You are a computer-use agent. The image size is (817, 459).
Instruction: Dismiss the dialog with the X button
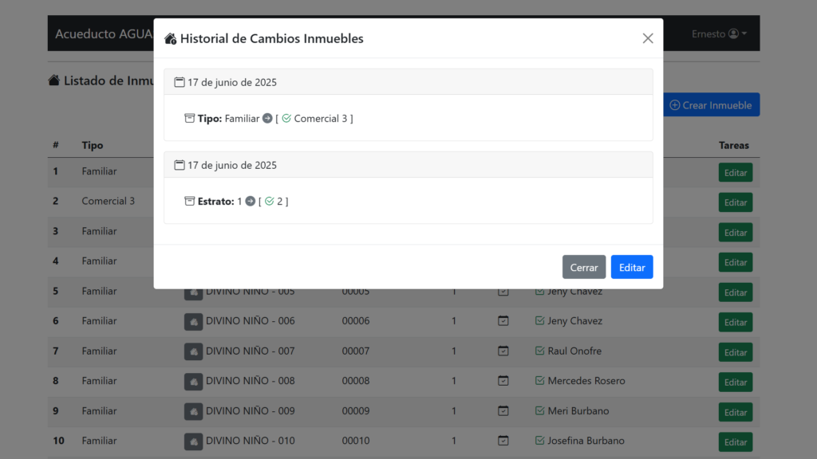pyautogui.click(x=648, y=38)
